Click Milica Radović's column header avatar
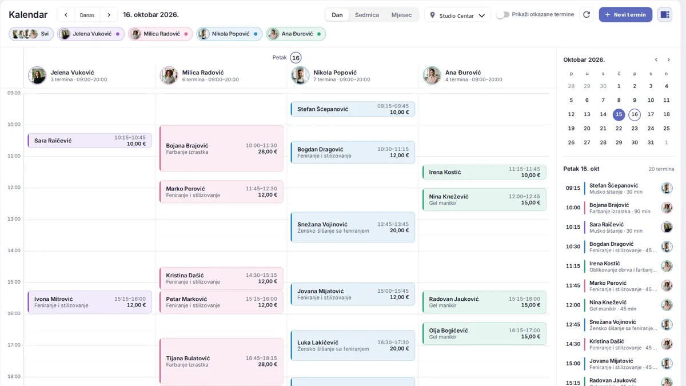The width and height of the screenshot is (686, 386). [x=169, y=75]
